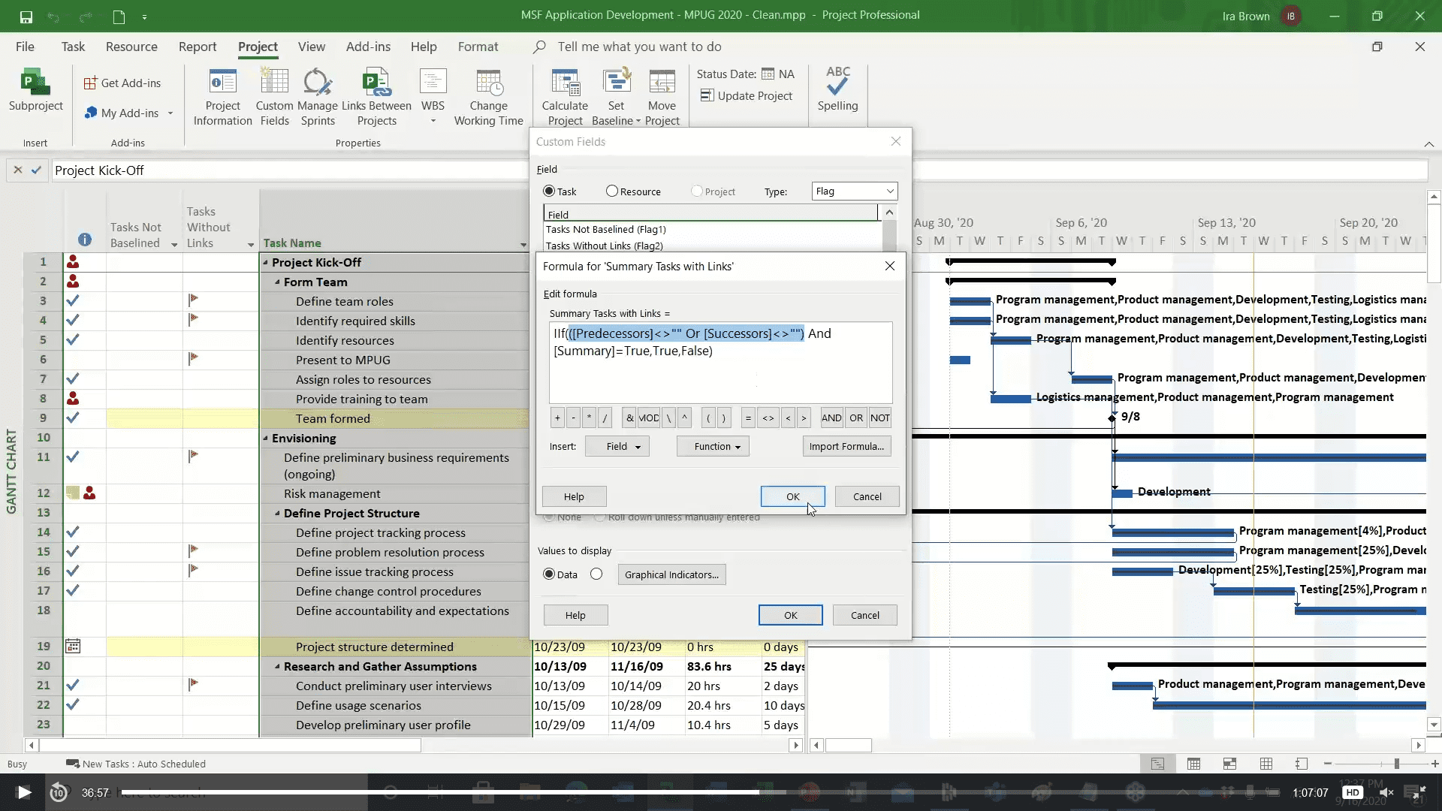Click the calendar indicator in row 19
The width and height of the screenshot is (1442, 811).
click(x=73, y=647)
